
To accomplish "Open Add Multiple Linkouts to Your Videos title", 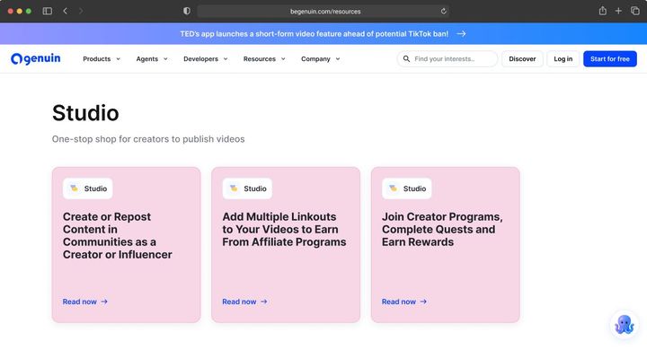I will pos(284,229).
